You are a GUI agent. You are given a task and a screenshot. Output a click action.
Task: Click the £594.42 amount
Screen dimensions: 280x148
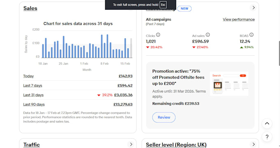point(125,86)
